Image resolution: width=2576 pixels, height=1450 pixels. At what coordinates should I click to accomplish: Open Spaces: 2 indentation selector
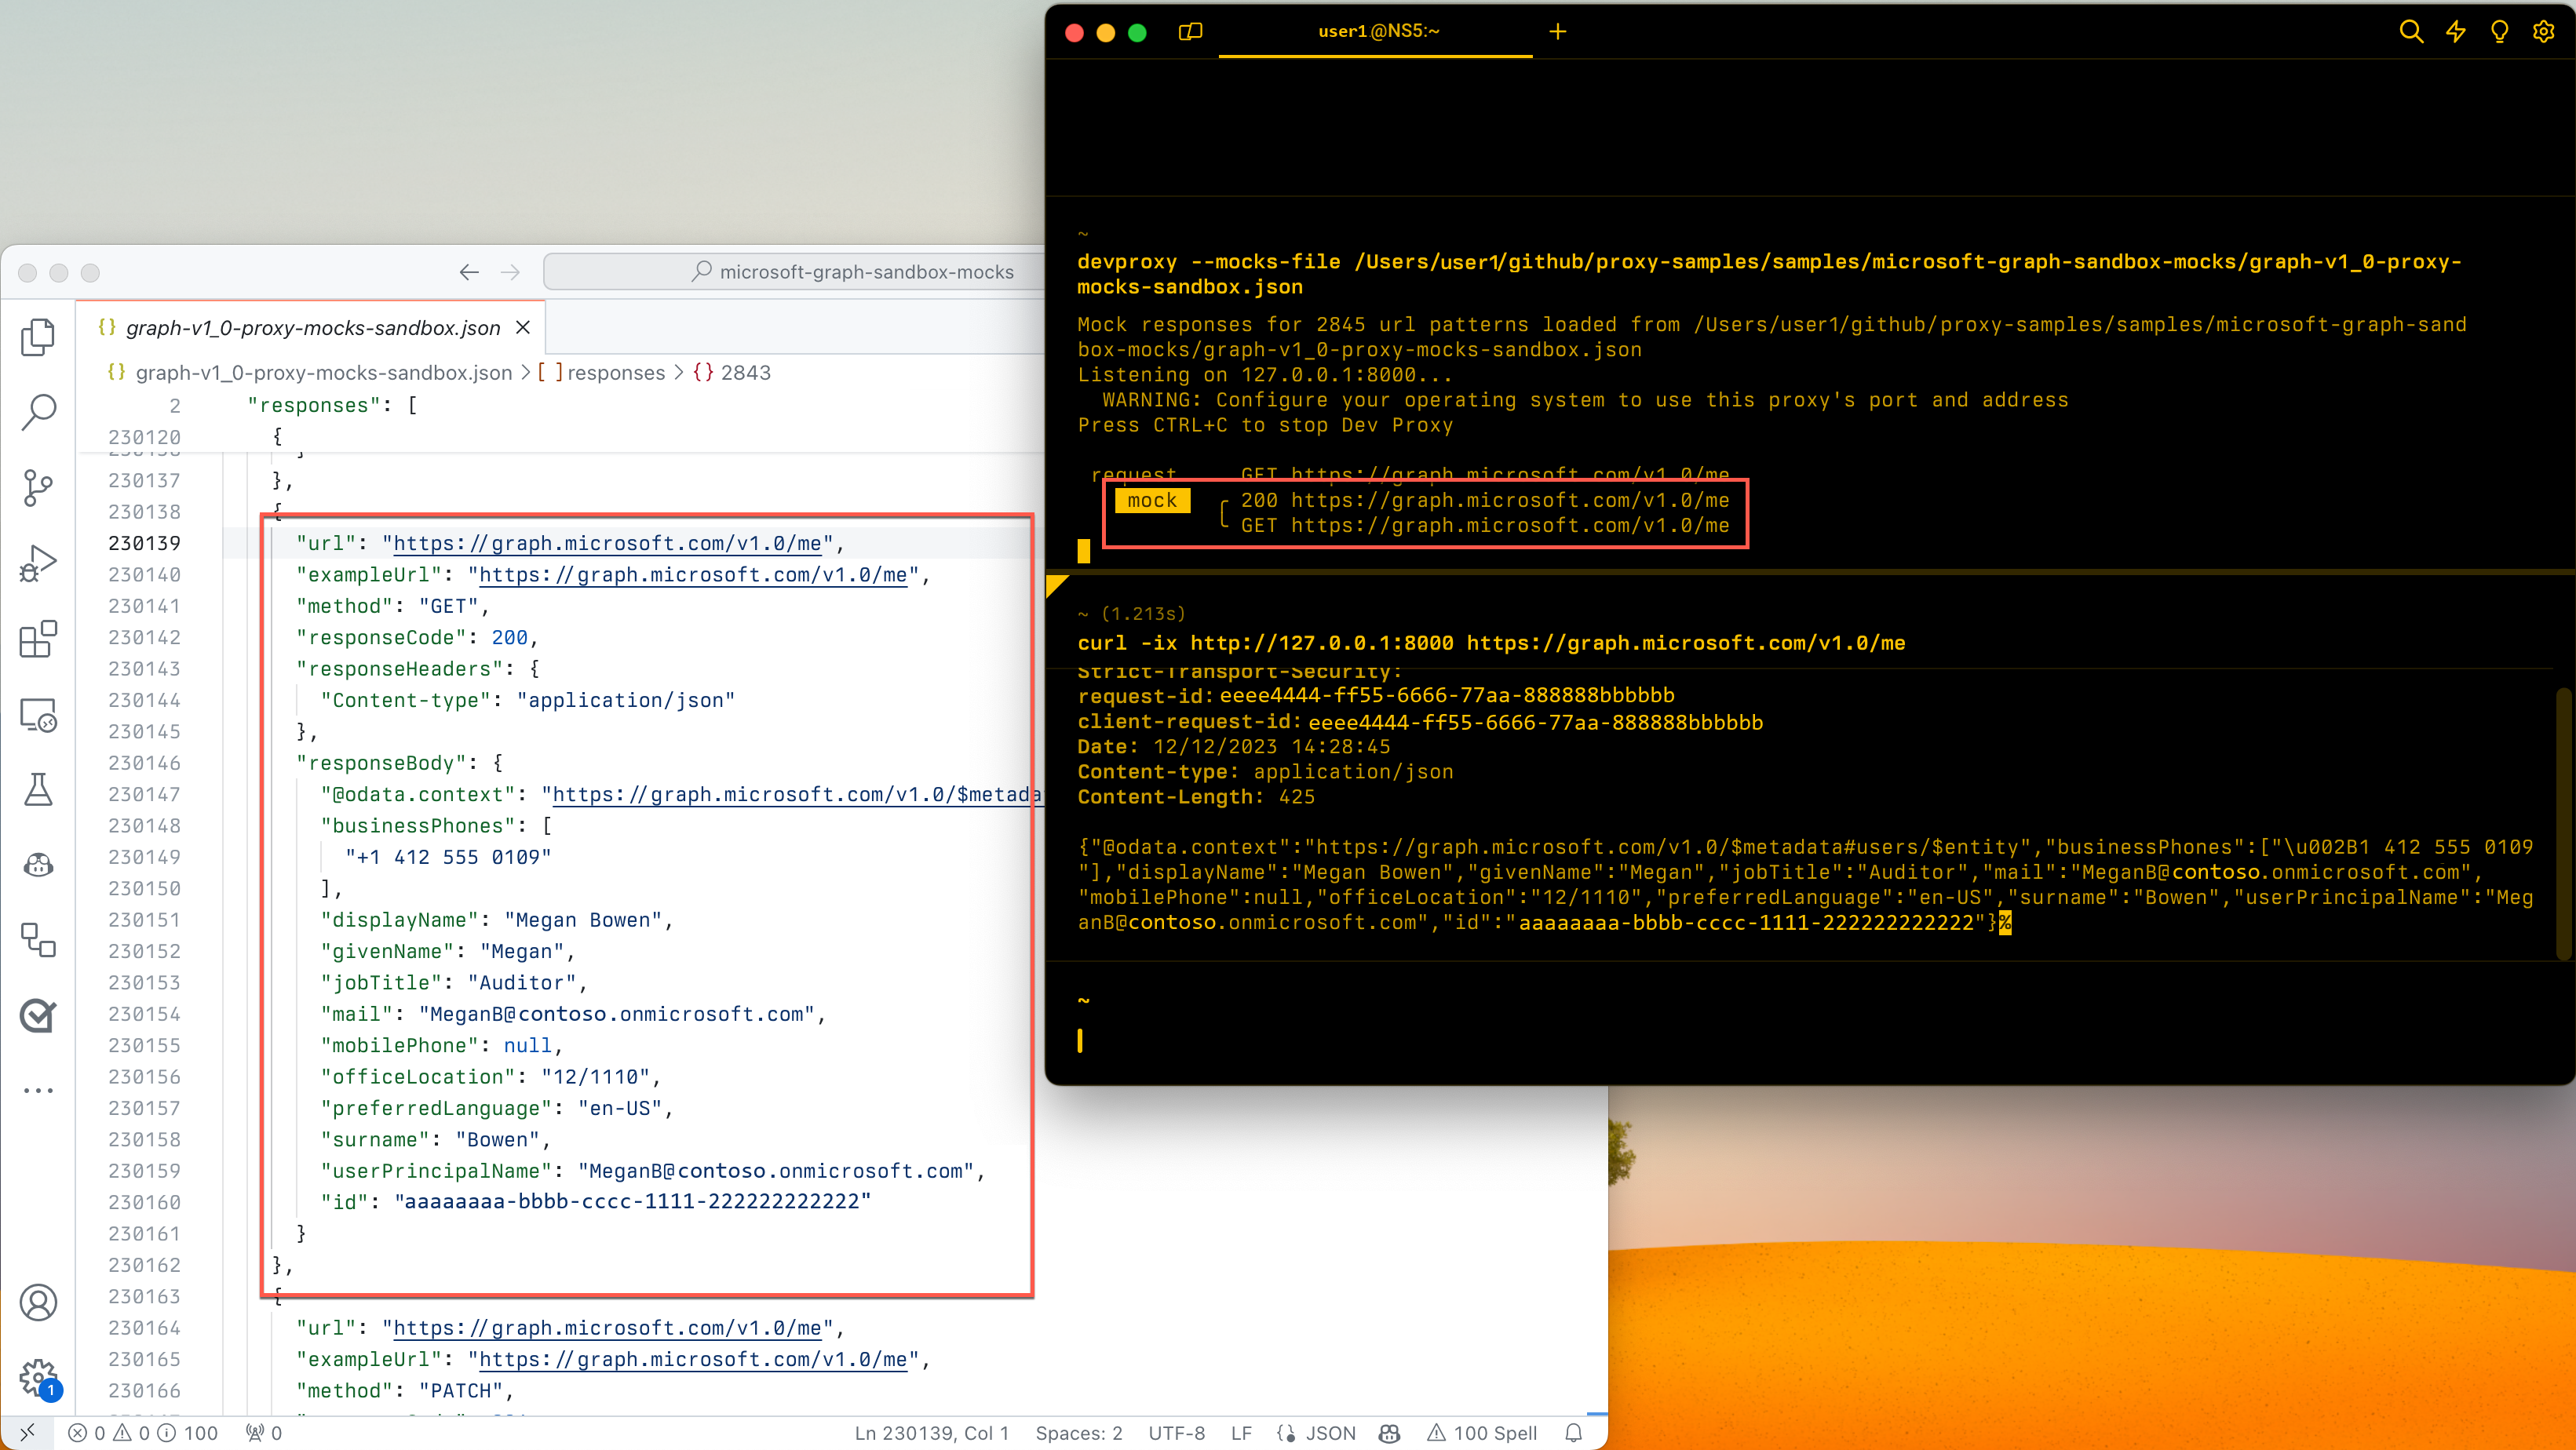[1078, 1433]
